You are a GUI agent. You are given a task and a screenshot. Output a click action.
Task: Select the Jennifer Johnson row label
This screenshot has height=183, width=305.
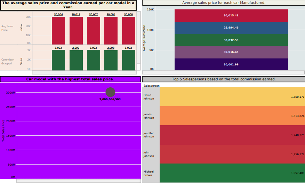pyautogui.click(x=149, y=135)
